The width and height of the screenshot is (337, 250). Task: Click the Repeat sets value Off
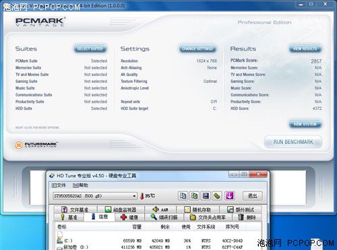click(x=214, y=102)
